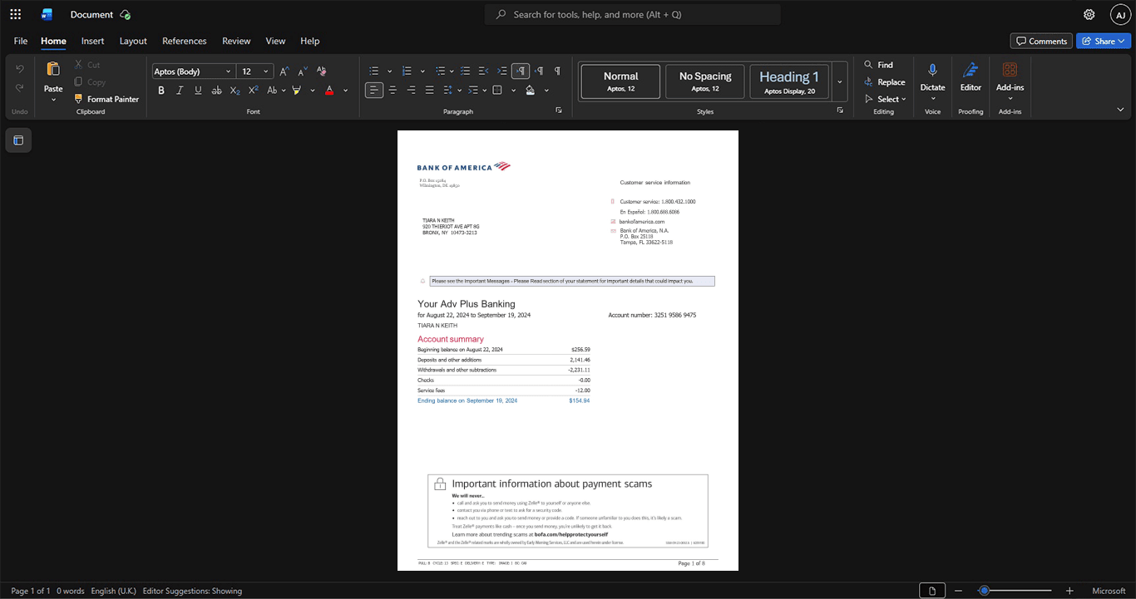Click the page view icon in status bar
The height and width of the screenshot is (599, 1136).
(x=932, y=591)
